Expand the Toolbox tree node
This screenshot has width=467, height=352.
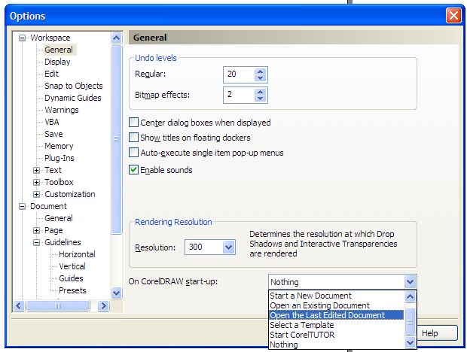pyautogui.click(x=36, y=182)
